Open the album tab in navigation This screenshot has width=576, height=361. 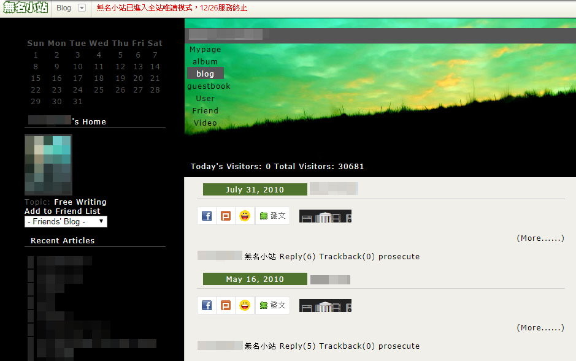(205, 61)
